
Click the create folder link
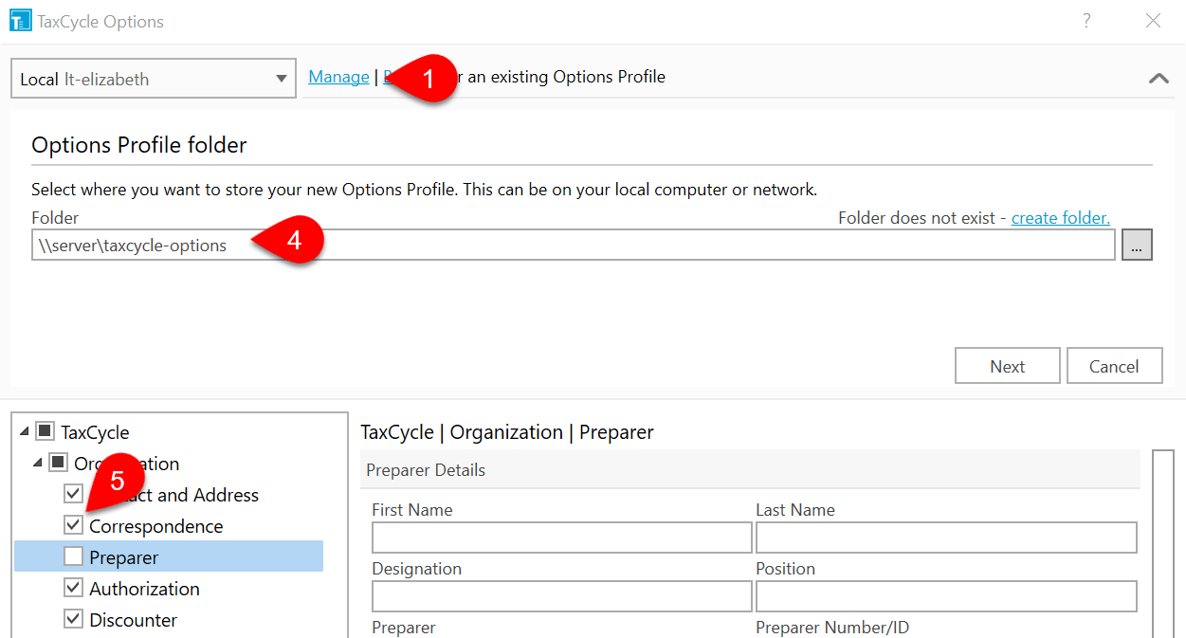[1060, 218]
